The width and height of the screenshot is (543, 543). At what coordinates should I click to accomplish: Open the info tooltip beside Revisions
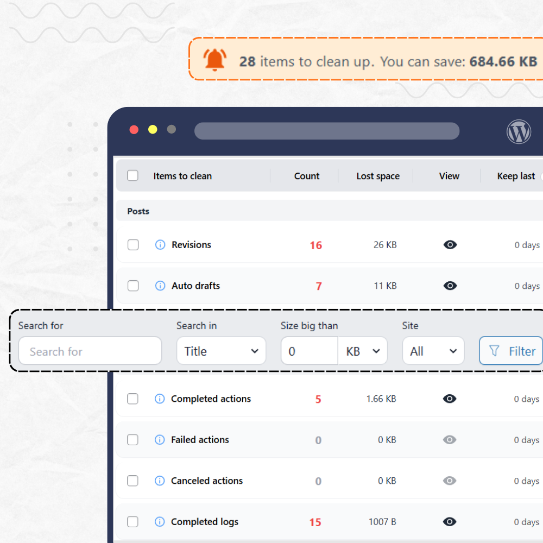coord(160,244)
